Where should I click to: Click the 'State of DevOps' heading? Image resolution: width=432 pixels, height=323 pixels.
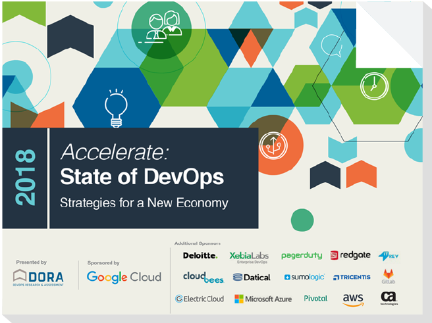pos(142,177)
